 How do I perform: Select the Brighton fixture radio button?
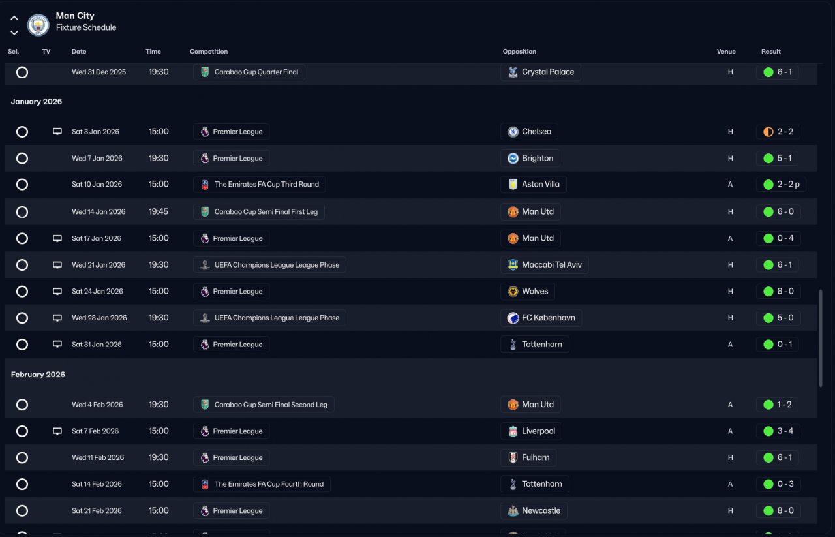point(22,159)
